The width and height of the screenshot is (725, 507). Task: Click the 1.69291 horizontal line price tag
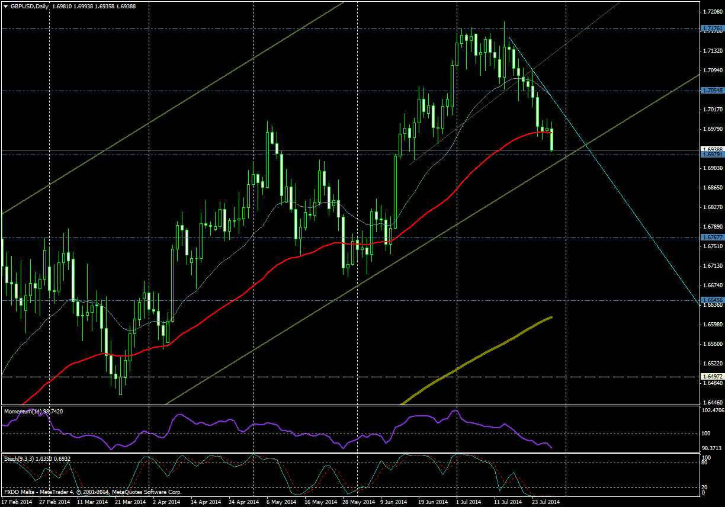(712, 155)
